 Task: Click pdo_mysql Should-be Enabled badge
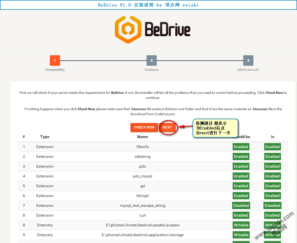[241, 176]
